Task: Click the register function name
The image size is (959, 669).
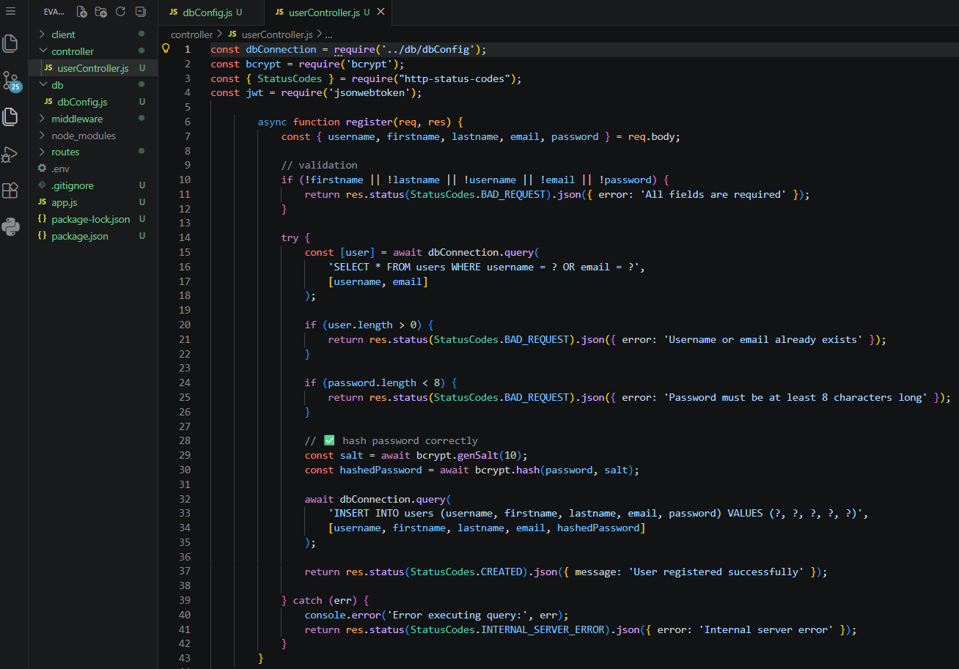Action: [x=369, y=122]
